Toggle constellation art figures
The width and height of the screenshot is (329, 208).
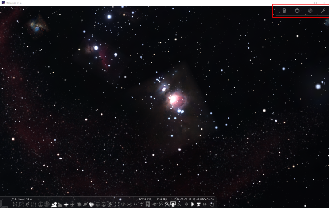click(27, 204)
